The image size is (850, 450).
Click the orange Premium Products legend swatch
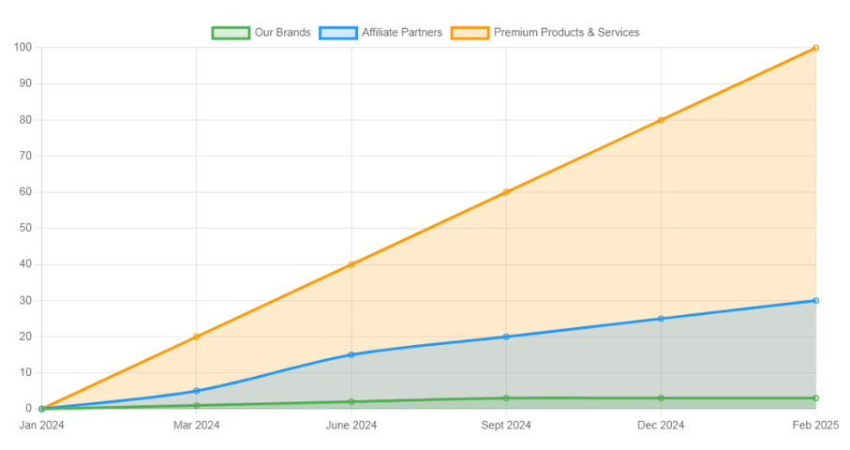tap(470, 33)
